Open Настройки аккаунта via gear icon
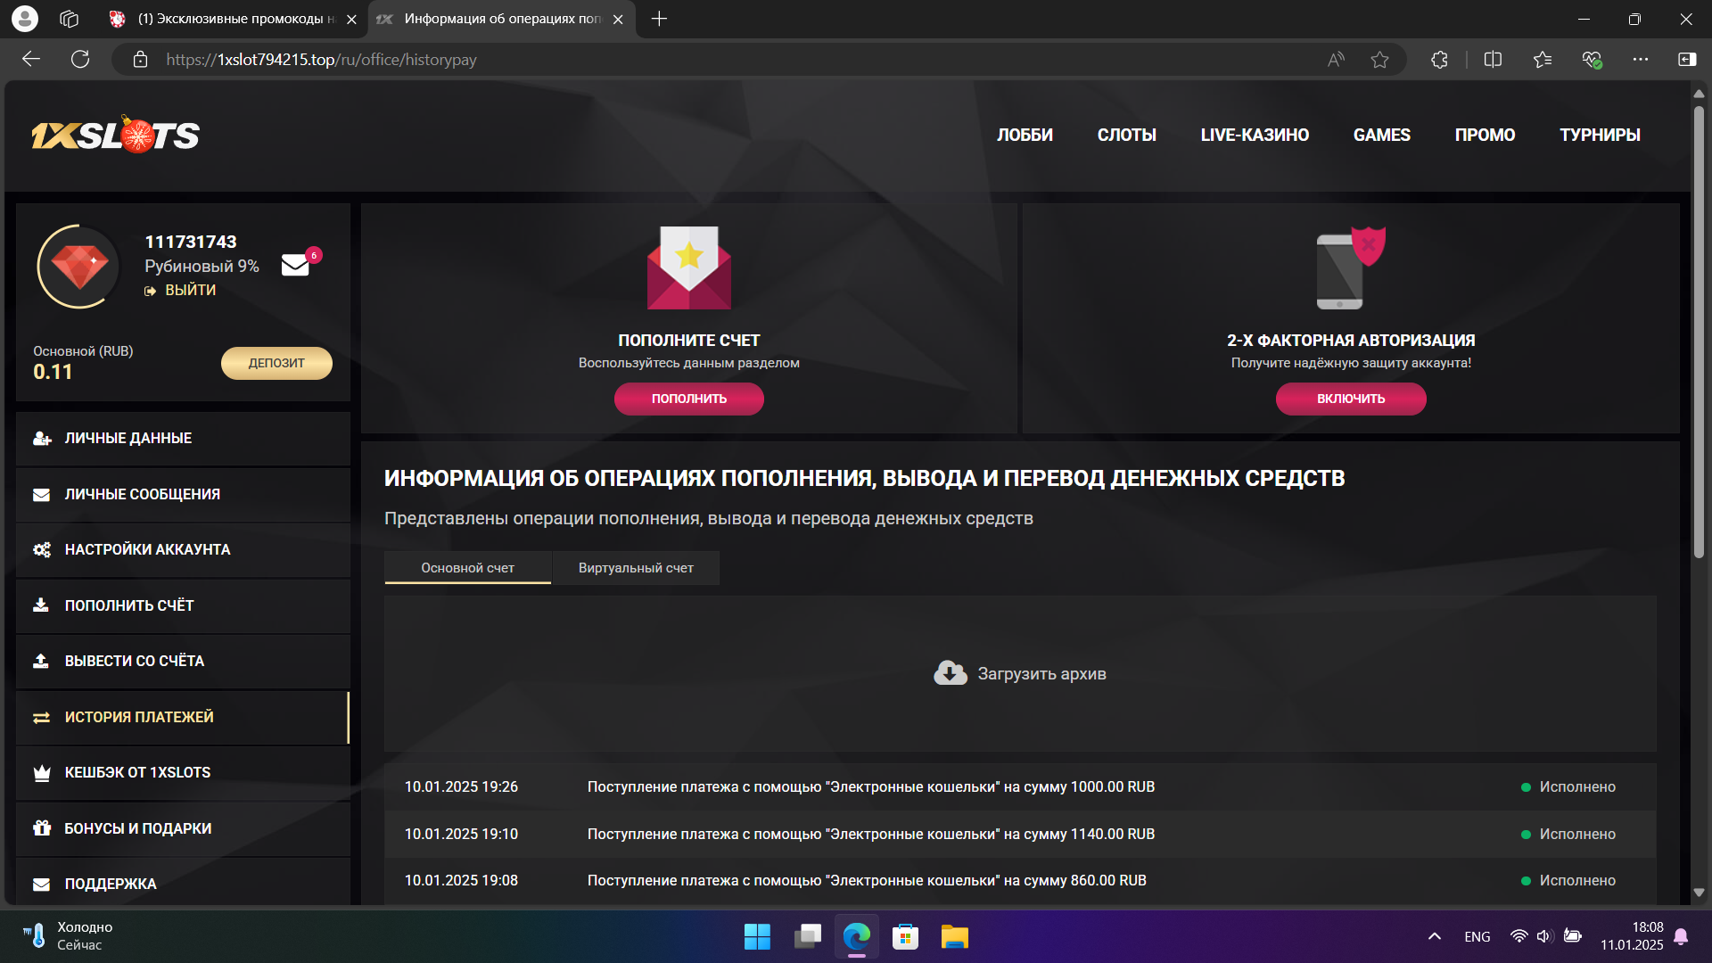The width and height of the screenshot is (1712, 963). 42,550
